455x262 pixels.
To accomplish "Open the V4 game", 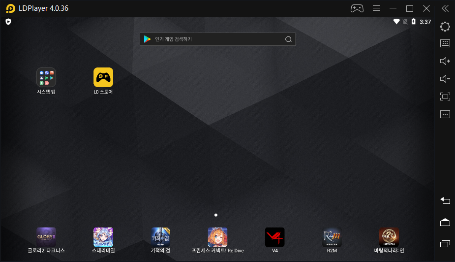I will pyautogui.click(x=275, y=237).
